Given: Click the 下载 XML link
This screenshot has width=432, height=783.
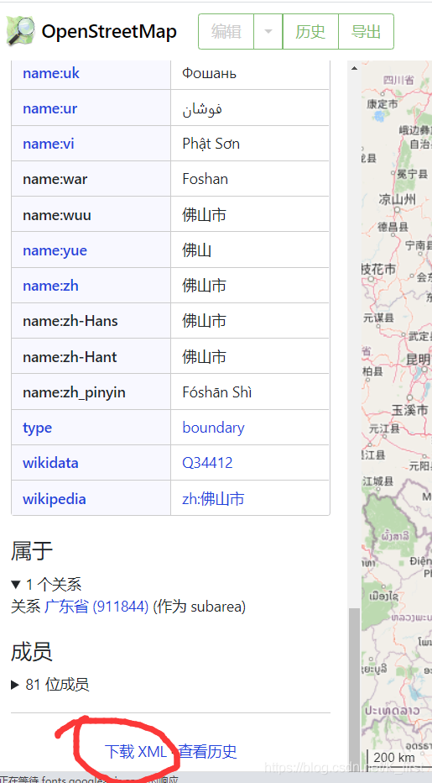Looking at the screenshot, I should [x=136, y=751].
